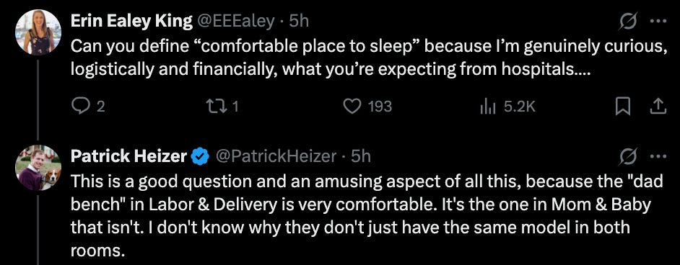The image size is (680, 265).
Task: Share Erin Ealey King's tweet
Action: (658, 107)
